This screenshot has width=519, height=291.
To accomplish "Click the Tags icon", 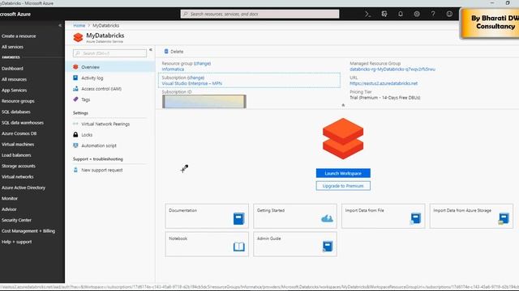I will (x=75, y=99).
